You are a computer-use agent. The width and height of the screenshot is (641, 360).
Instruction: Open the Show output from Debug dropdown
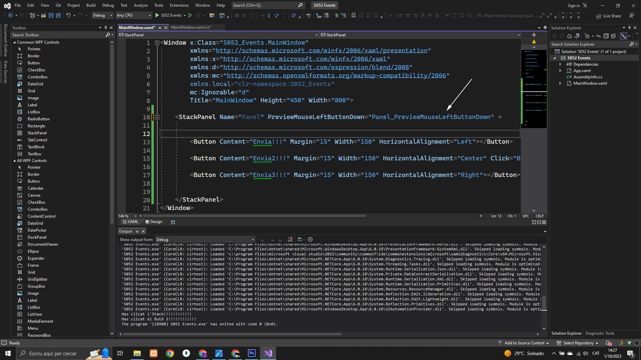(205, 239)
